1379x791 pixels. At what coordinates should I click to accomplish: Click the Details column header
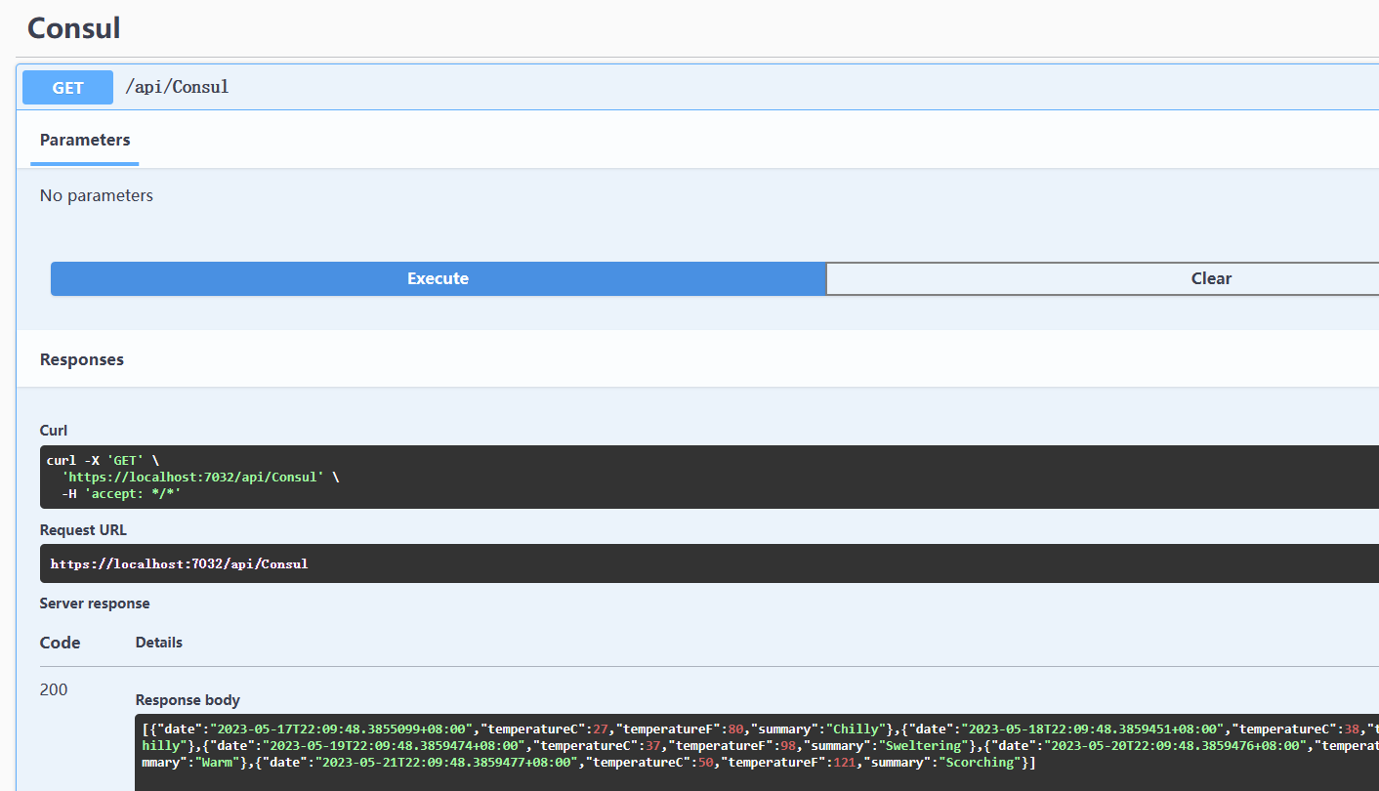click(x=158, y=642)
